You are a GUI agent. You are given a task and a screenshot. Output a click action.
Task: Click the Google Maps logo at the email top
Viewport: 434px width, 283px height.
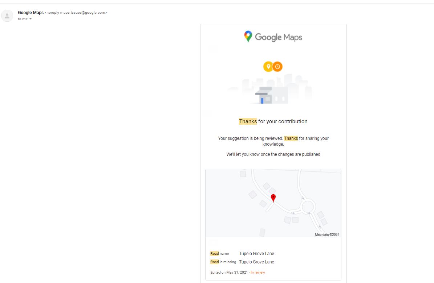pyautogui.click(x=273, y=36)
